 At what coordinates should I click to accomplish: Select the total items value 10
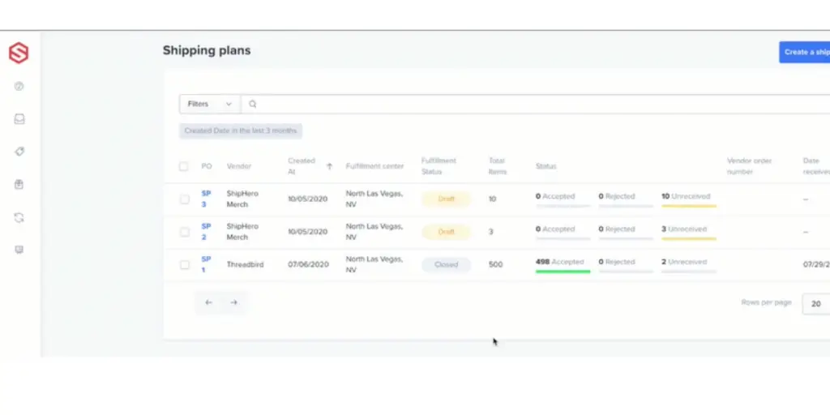pos(492,199)
